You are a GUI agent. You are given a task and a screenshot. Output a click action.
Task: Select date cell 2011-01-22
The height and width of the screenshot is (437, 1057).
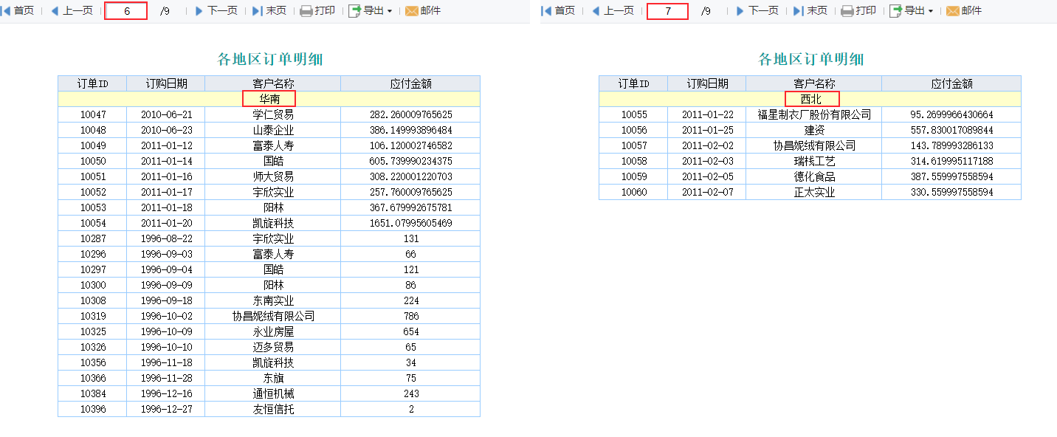[707, 114]
